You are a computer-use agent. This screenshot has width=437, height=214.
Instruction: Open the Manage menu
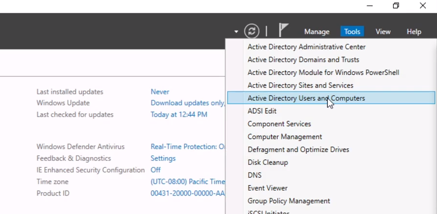317,32
